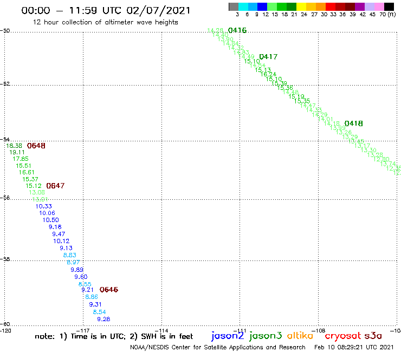Click the 0648 time marker
Viewport: 401px width, 352px height.
click(36, 146)
